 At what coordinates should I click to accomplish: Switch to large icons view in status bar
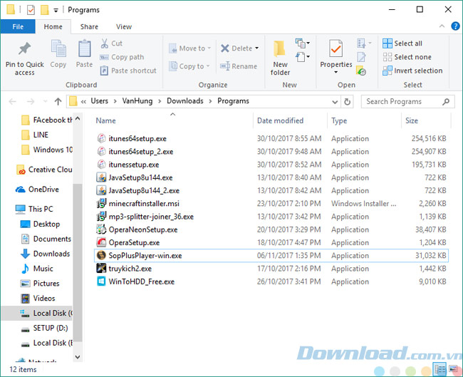click(454, 369)
